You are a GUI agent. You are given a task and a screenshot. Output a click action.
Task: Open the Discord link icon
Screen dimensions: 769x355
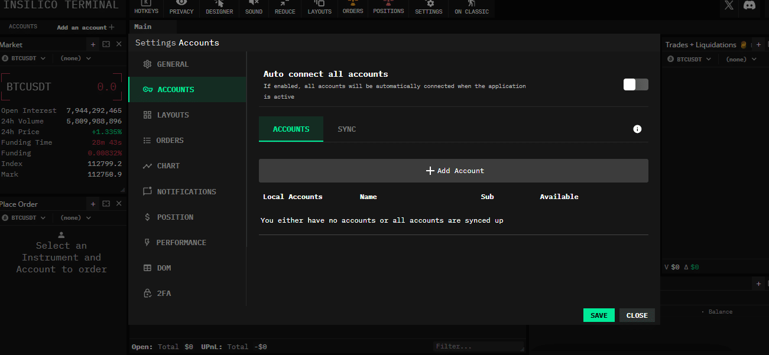(749, 5)
